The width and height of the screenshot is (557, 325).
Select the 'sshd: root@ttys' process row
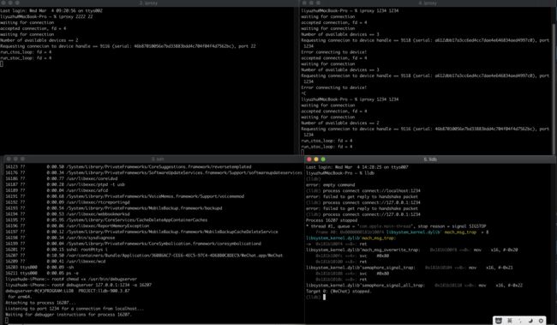point(57,250)
